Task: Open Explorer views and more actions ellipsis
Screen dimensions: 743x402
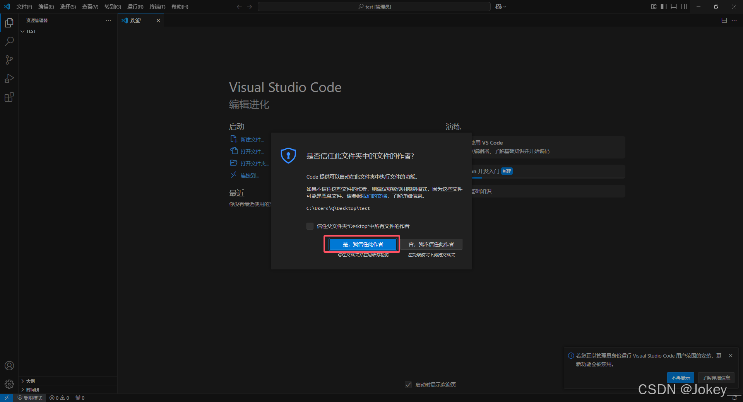Action: pyautogui.click(x=108, y=20)
